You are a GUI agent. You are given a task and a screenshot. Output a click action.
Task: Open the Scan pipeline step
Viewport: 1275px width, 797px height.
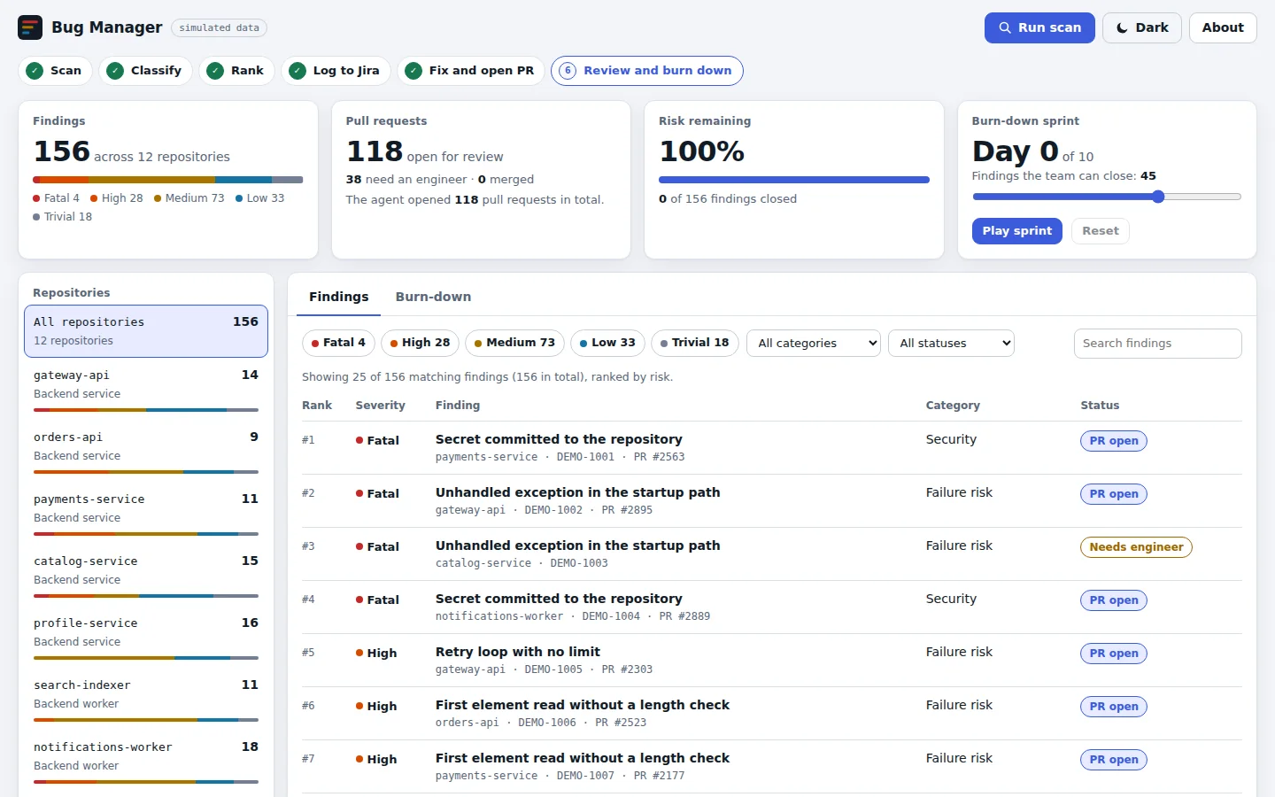click(x=55, y=71)
